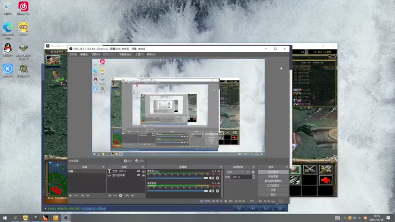The image size is (395, 222).
Task: Open NetEase Cloud Music desktop shortcut
Action: click(23, 8)
